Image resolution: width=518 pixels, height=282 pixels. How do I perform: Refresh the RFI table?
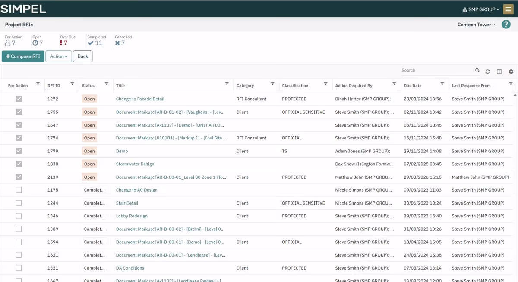(488, 71)
